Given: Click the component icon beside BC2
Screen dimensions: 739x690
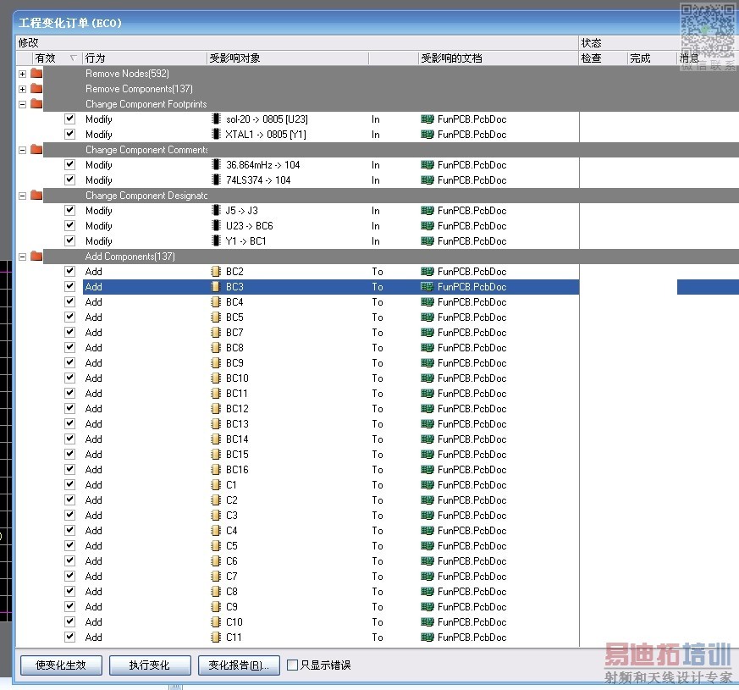Looking at the screenshot, I should (216, 272).
